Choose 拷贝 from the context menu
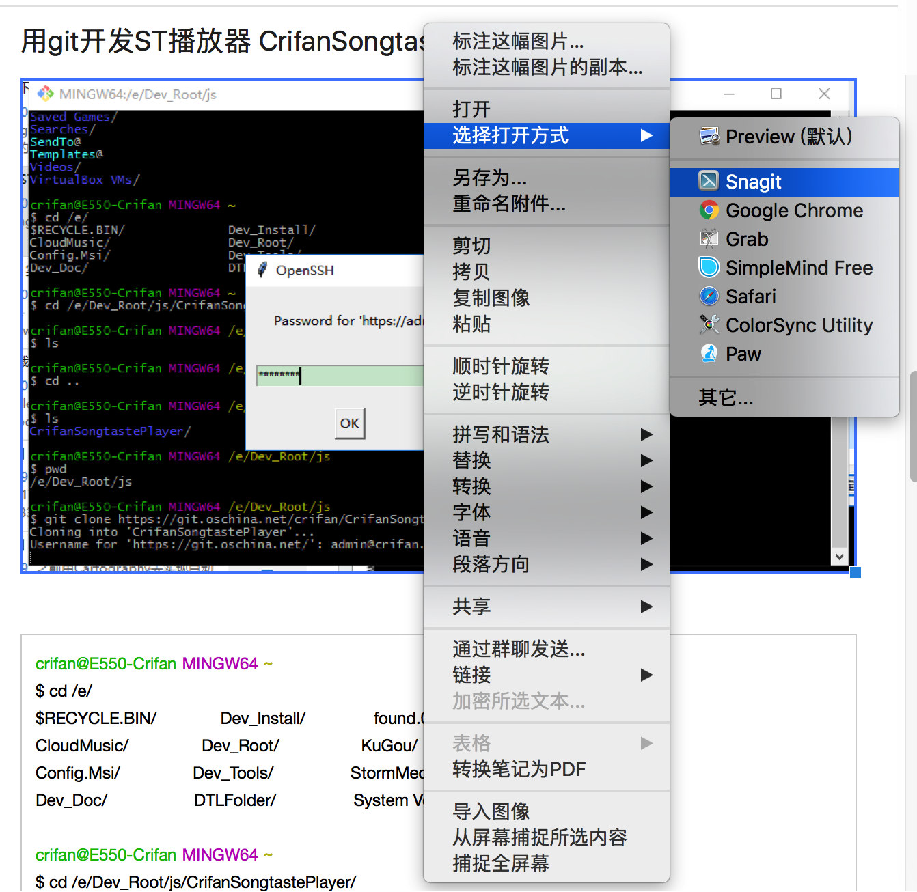 547,272
